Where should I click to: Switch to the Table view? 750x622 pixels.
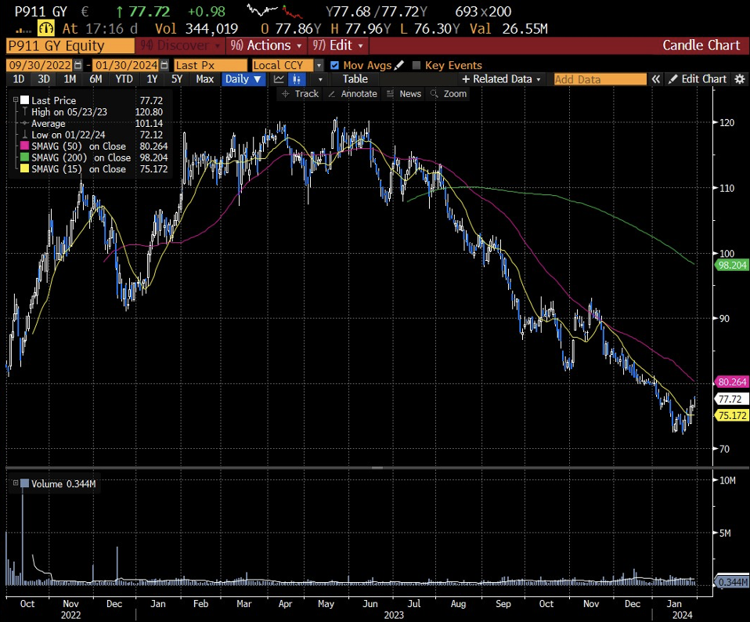click(x=355, y=79)
